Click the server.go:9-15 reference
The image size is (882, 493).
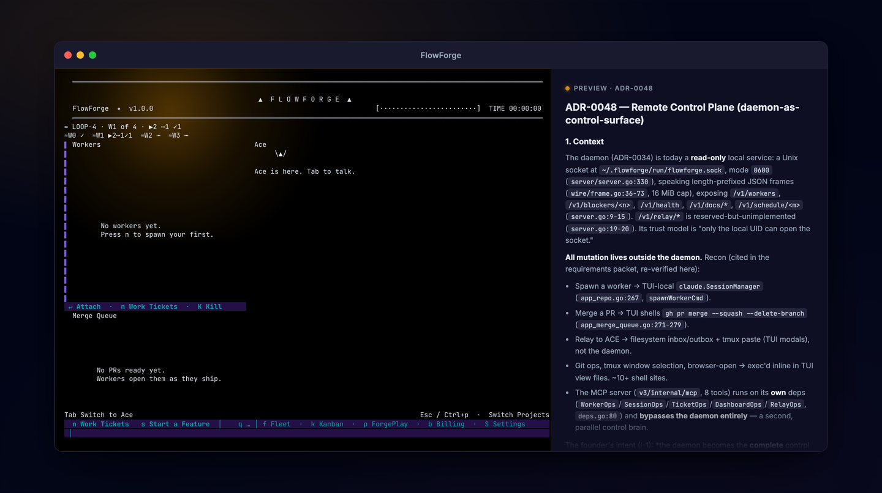click(x=598, y=217)
